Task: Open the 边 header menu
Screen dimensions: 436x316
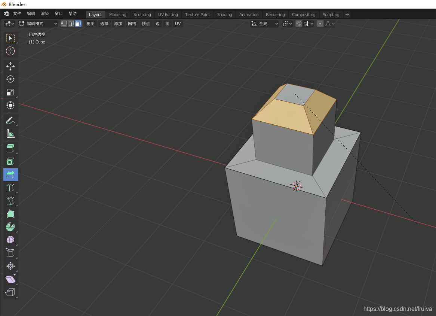Action: pos(158,24)
